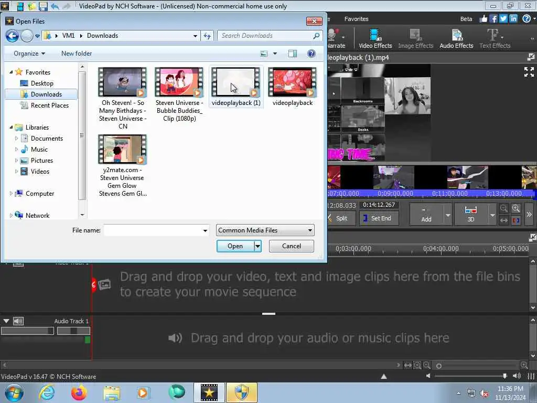Open the Favorites tab in VideoPad
This screenshot has width=537, height=403.
356,19
